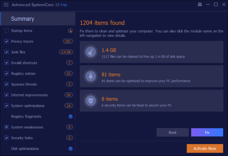This screenshot has height=156, width=228.
Task: Toggle the System weaknesses checkbox
Action: [x=6, y=127]
